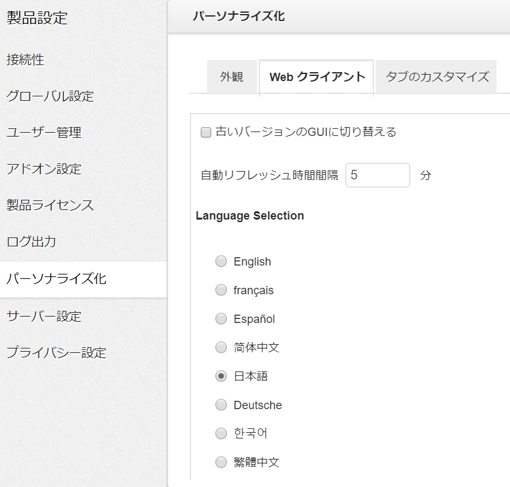Select the Español radio option
510x487 pixels.
click(x=221, y=318)
